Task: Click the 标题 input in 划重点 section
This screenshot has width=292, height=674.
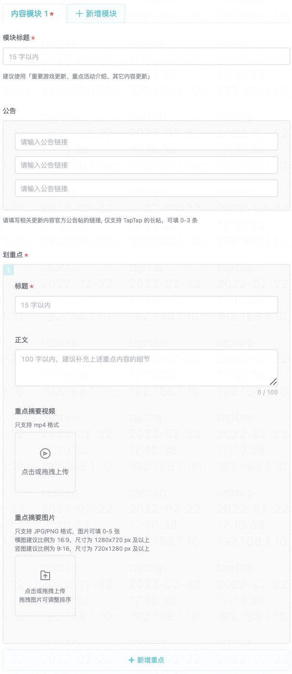Action: point(146,304)
